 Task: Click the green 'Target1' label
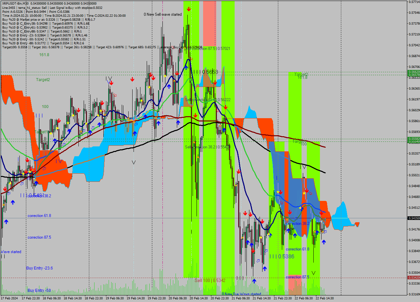point(42,132)
